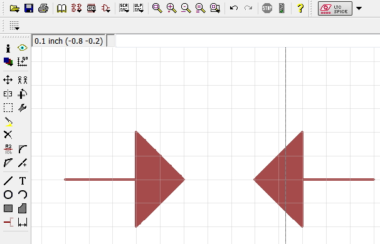Viewport: 380px width, 244px height.
Task: Click the Stop command button
Action: (267, 8)
